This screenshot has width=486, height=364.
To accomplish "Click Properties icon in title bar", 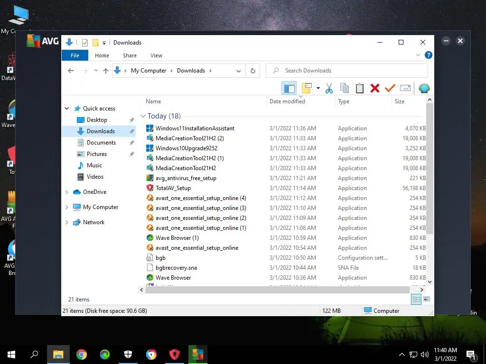I will [84, 43].
